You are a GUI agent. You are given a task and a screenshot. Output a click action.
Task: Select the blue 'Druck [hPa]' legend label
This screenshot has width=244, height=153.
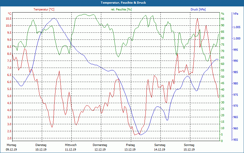pyautogui.click(x=198, y=9)
